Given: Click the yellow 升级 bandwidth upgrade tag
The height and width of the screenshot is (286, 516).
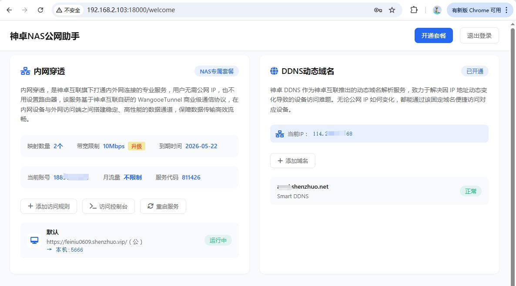Looking at the screenshot, I should 136,146.
